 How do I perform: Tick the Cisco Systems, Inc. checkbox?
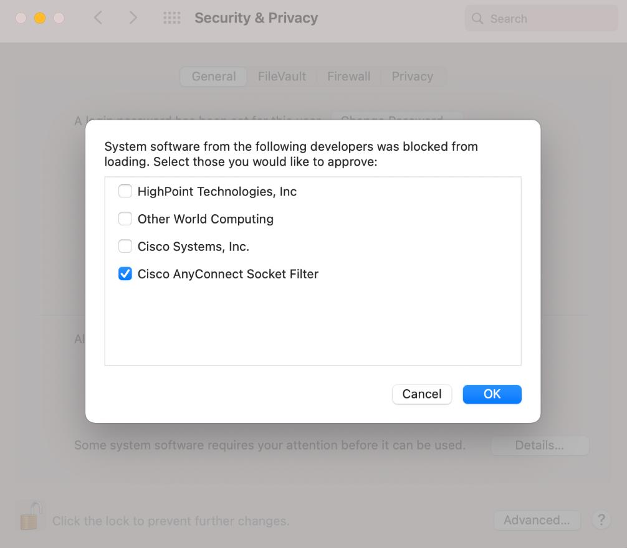click(x=125, y=246)
